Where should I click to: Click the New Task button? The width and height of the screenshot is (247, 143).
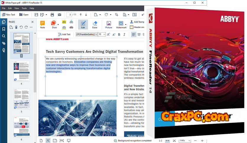click(9, 14)
